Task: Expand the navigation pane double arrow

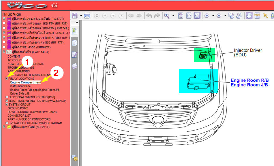Action: click(x=77, y=22)
